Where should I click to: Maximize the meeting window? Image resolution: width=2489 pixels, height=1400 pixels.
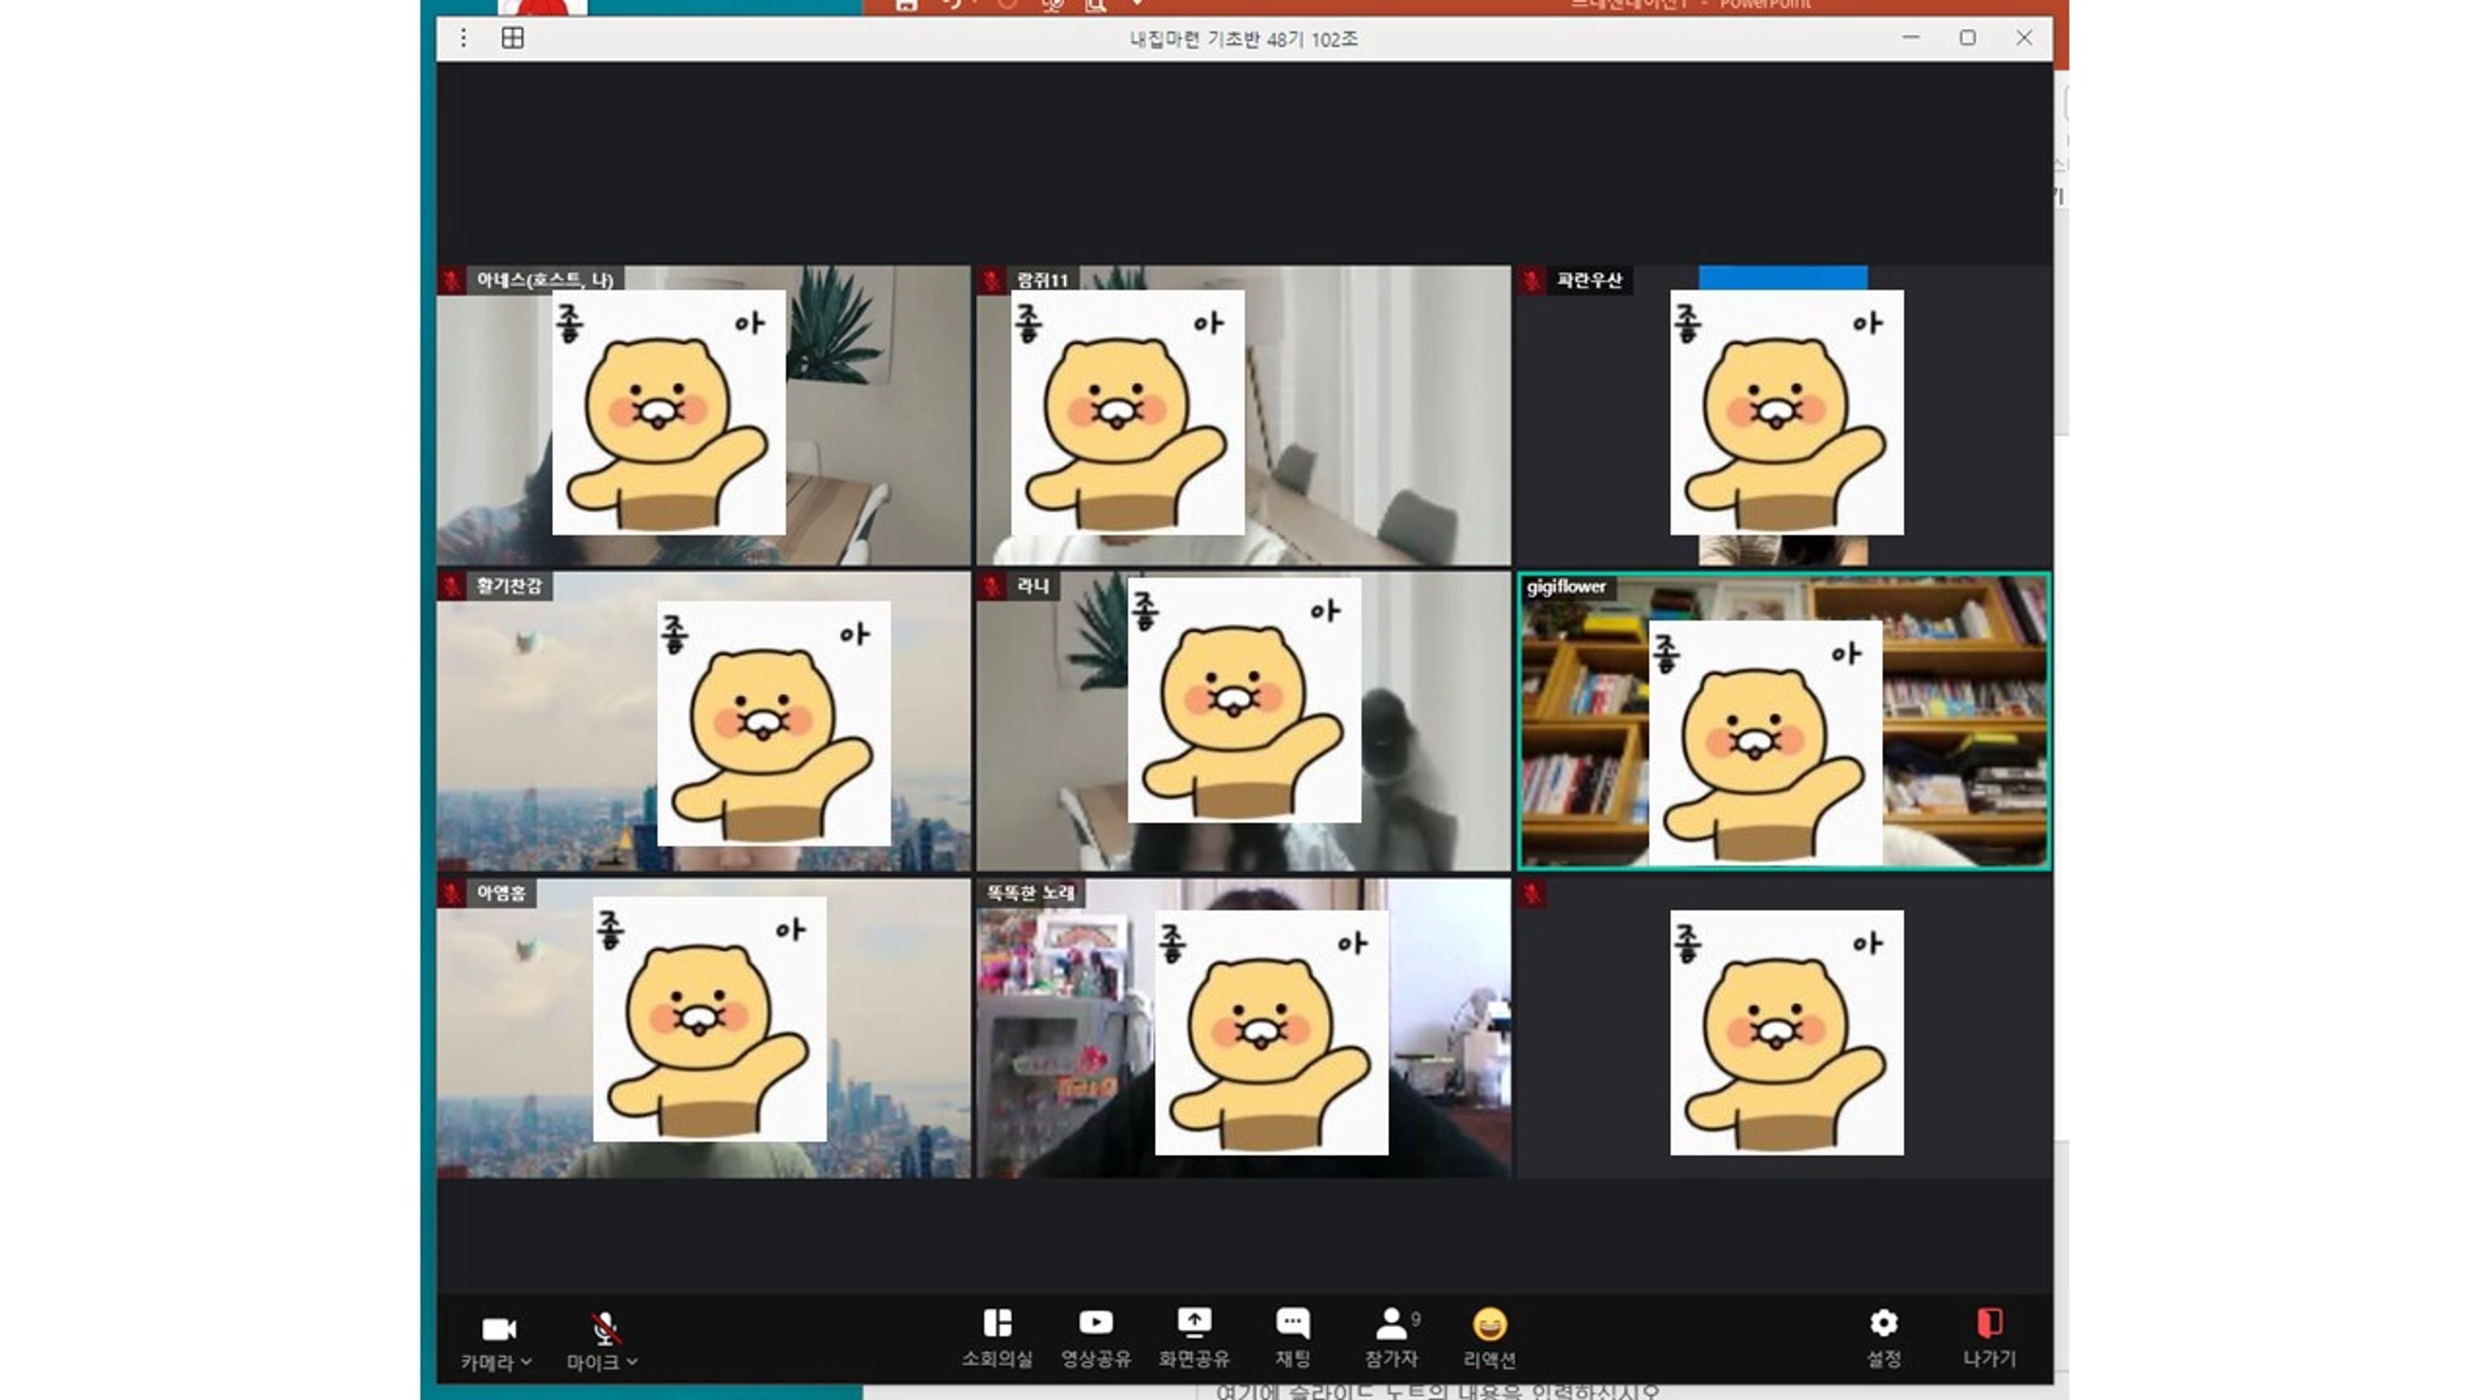click(x=1967, y=38)
